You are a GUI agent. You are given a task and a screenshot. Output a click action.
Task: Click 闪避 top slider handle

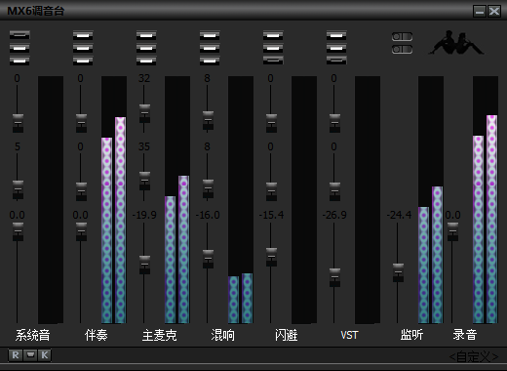point(271,123)
